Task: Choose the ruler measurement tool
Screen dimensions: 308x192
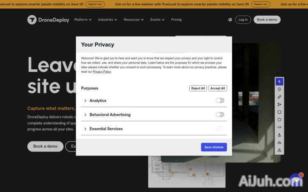Action: (279, 97)
